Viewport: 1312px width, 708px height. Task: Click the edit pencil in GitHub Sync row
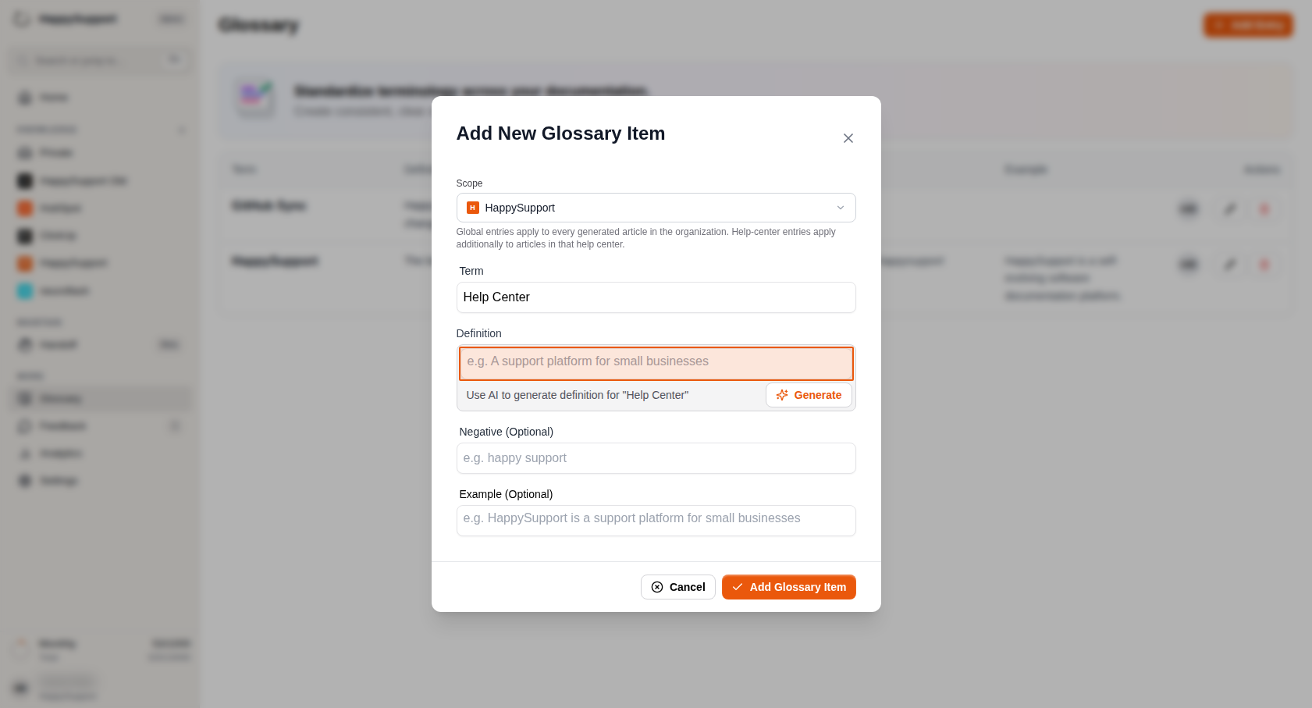pyautogui.click(x=1229, y=209)
